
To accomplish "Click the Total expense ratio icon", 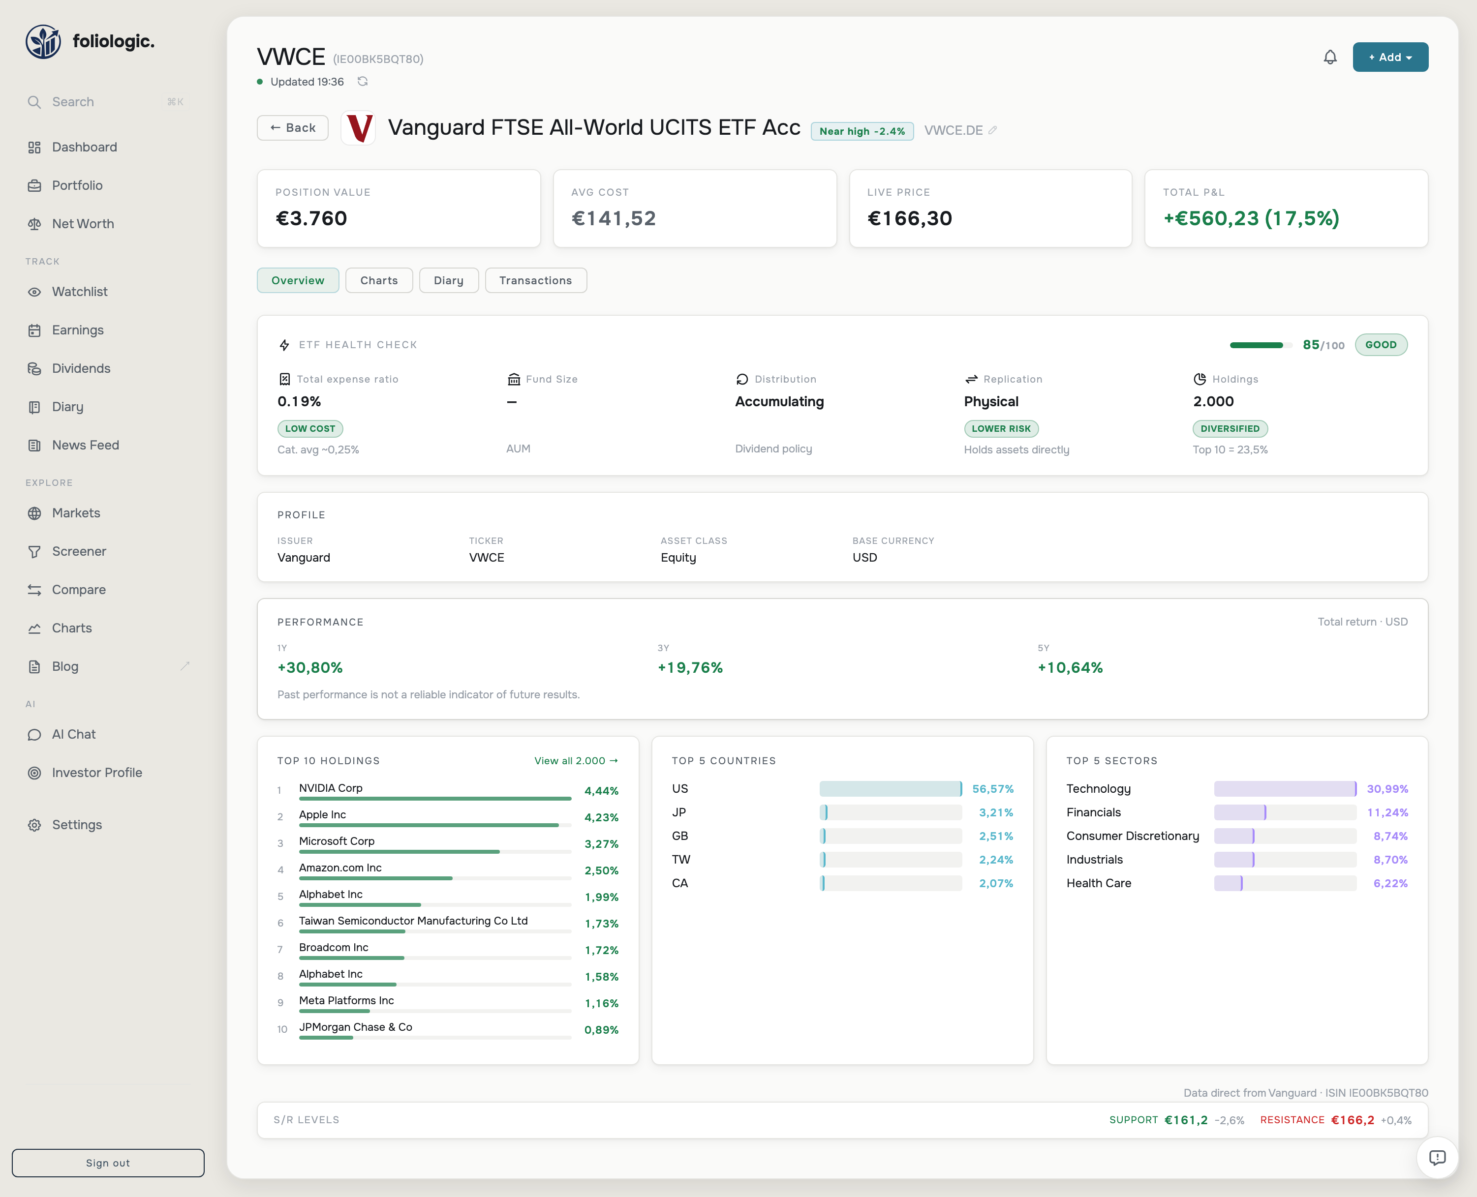I will coord(284,379).
